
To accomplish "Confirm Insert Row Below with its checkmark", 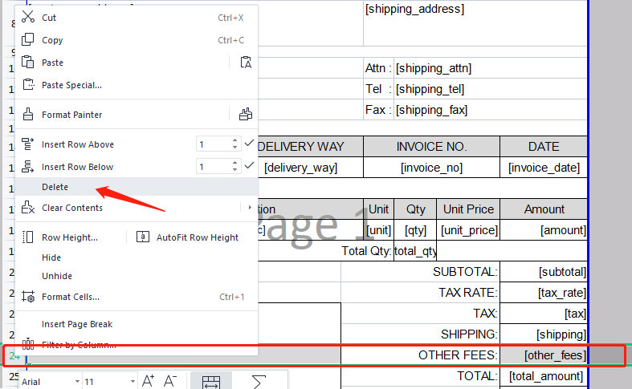I will (249, 166).
